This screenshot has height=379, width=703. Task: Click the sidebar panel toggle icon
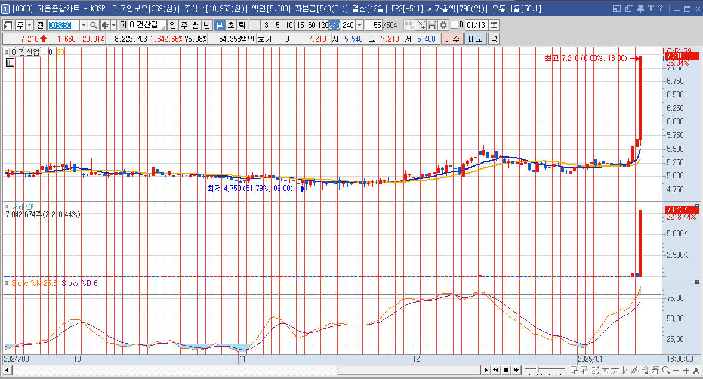tap(8, 25)
